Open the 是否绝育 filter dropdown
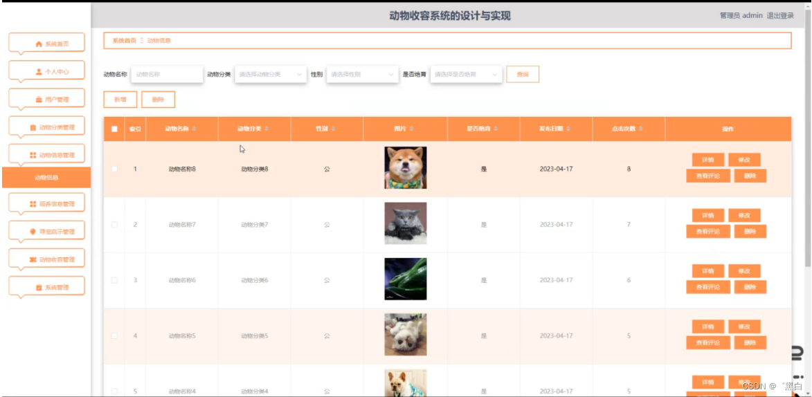This screenshot has width=812, height=397. pos(466,75)
